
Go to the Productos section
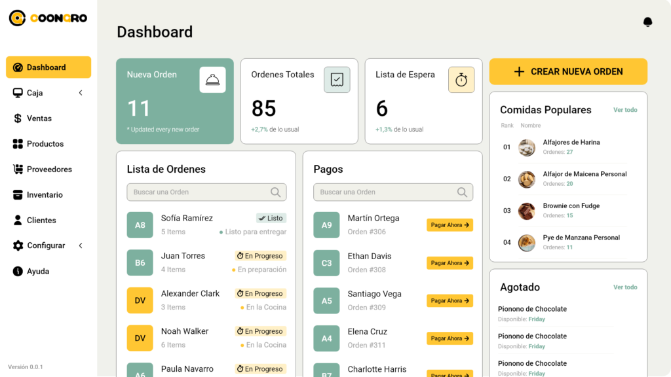(45, 144)
